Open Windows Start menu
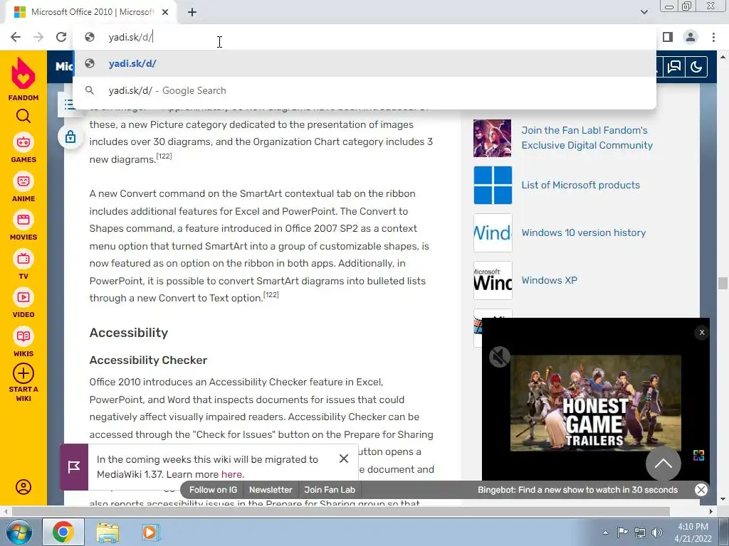 (x=19, y=532)
